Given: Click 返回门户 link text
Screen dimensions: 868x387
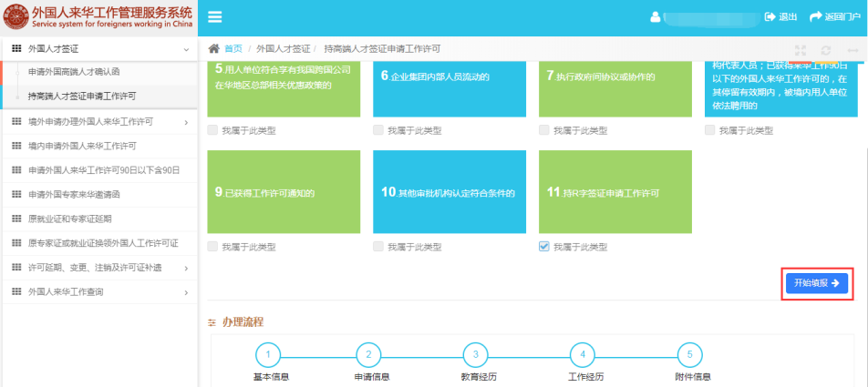Looking at the screenshot, I should click(x=842, y=16).
